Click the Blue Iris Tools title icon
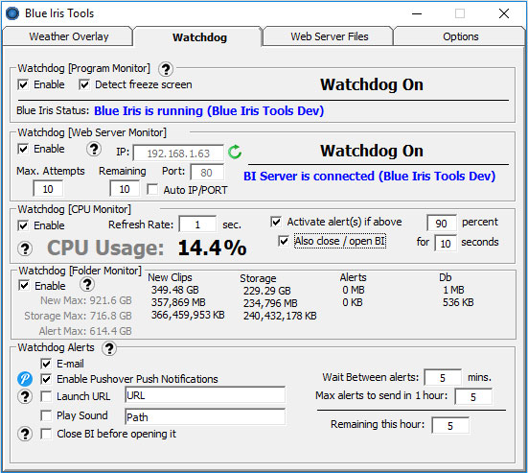The height and width of the screenshot is (473, 528). (x=12, y=13)
